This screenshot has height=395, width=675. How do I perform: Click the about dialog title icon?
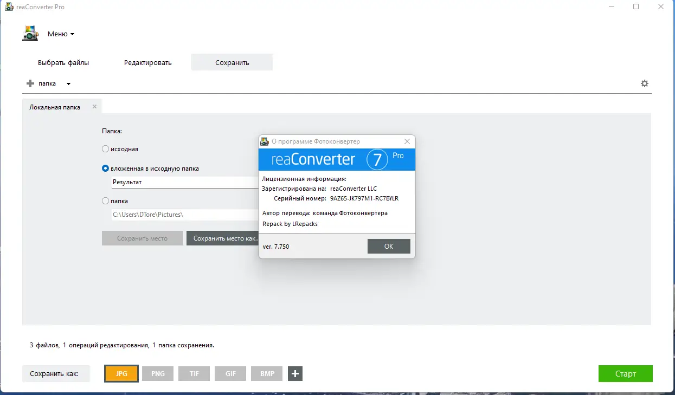[x=265, y=141]
